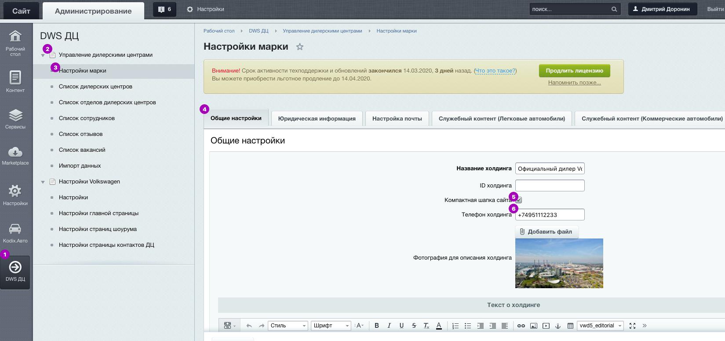Open the Сервисы sidebar section

point(15,119)
